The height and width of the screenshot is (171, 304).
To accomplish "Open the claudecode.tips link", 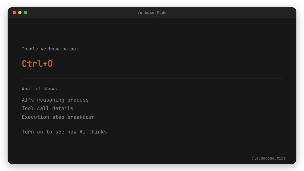I will [x=269, y=158].
